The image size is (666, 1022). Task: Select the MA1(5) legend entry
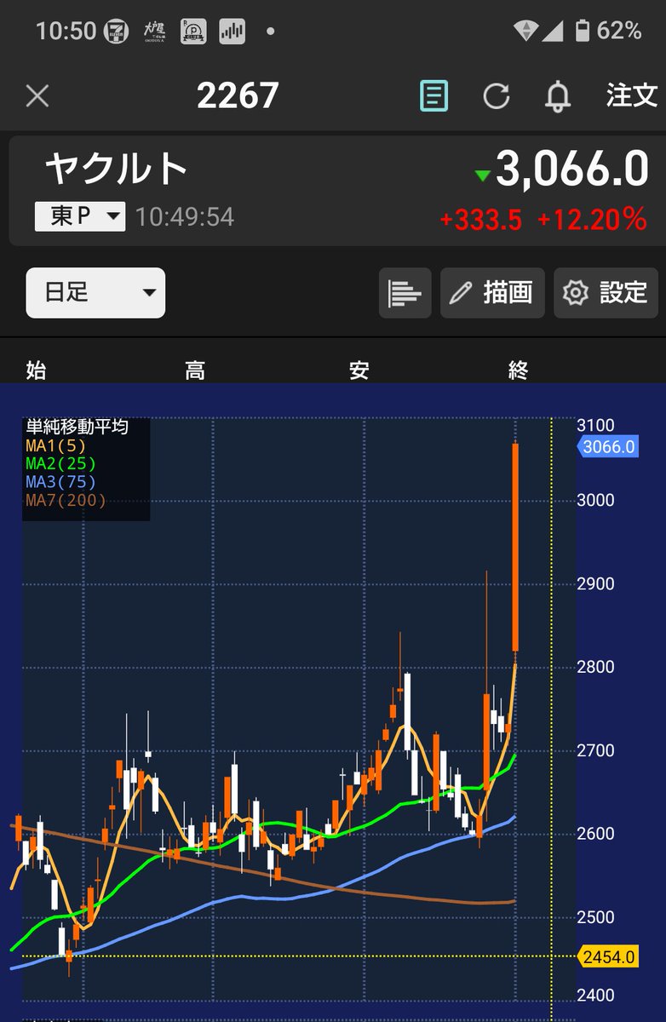[56, 445]
